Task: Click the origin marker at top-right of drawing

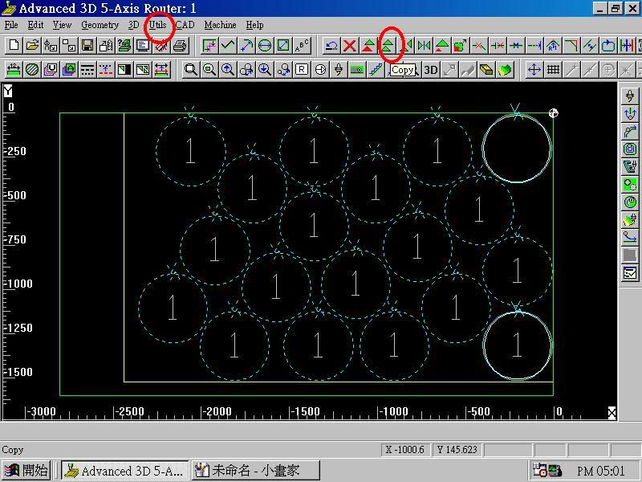Action: (x=553, y=113)
